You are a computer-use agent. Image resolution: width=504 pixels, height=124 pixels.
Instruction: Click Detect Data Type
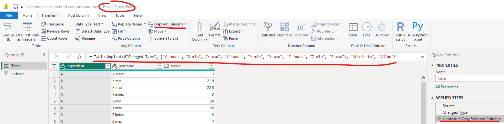point(93,31)
